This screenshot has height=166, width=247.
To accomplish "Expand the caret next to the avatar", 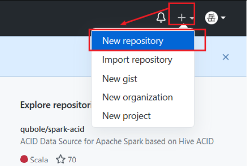I will pyautogui.click(x=223, y=18).
